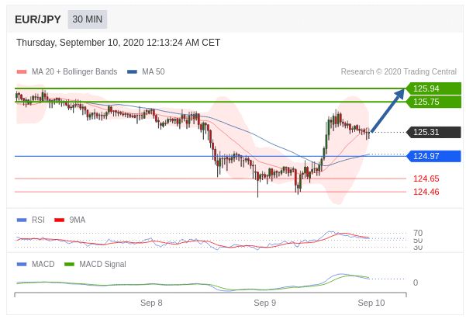Select the 125.31 current price tag
The image size is (466, 319).
433,132
